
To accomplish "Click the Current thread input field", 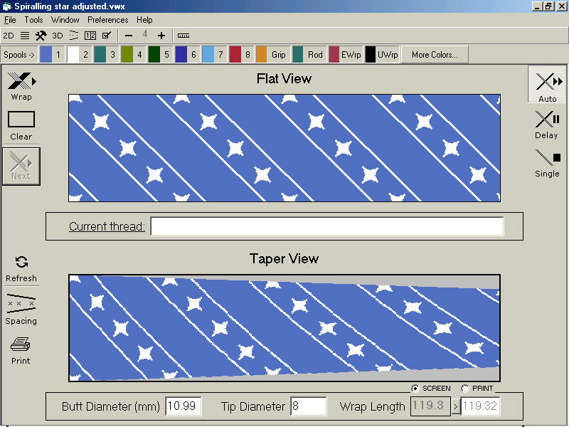I will coord(327,226).
